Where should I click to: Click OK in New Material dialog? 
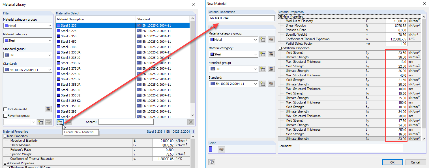click(392, 162)
